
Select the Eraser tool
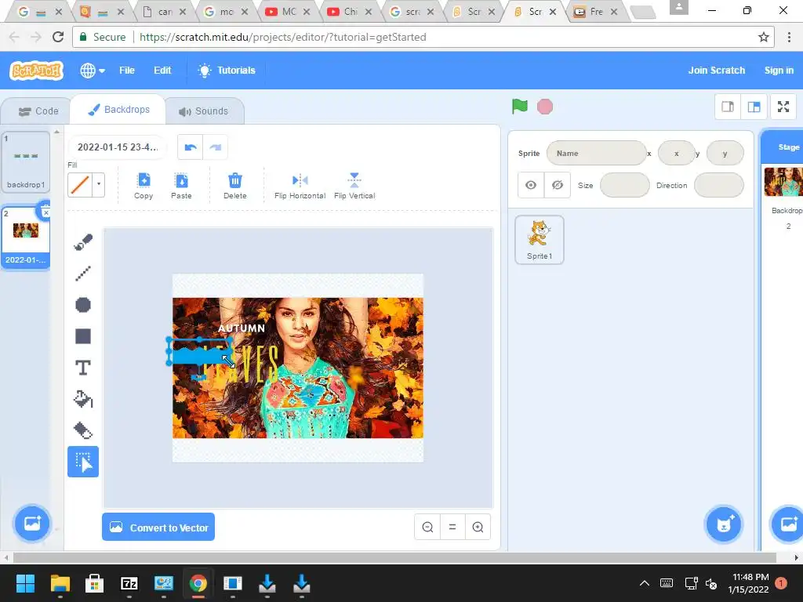tap(83, 430)
